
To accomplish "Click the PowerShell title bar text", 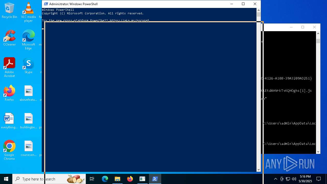I will (73, 4).
